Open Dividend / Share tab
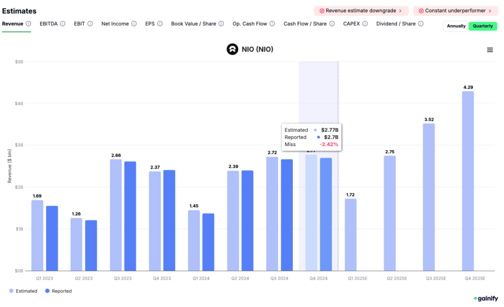504x307 pixels. (x=396, y=24)
